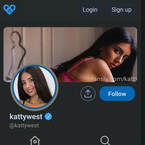145x145 pixels.
Task: Click the dark scrollbar strip at right edge
Action: tap(143, 72)
